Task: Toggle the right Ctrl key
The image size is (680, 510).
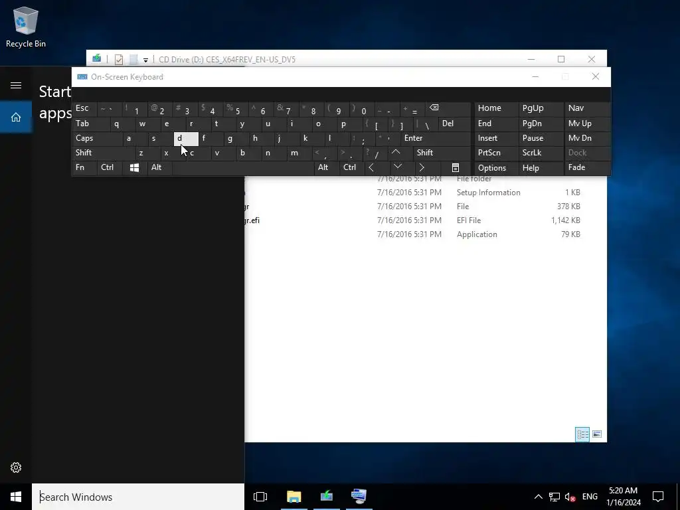Action: [x=352, y=167]
